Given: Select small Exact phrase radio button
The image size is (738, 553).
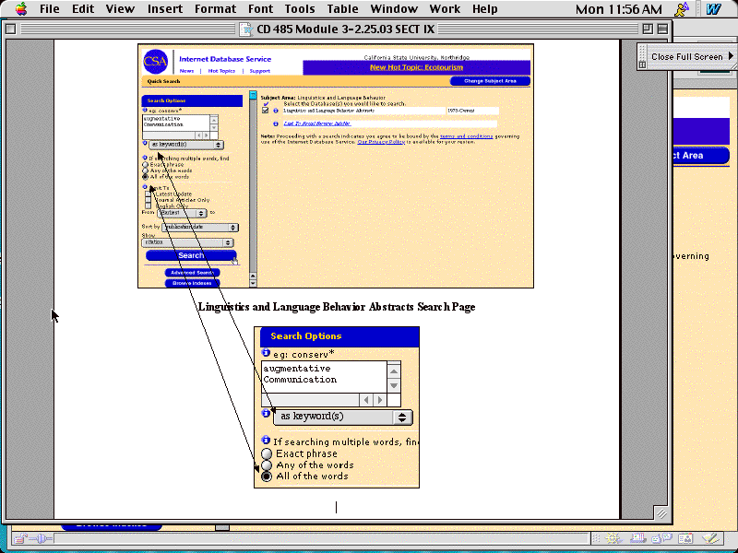Looking at the screenshot, I should point(145,165).
